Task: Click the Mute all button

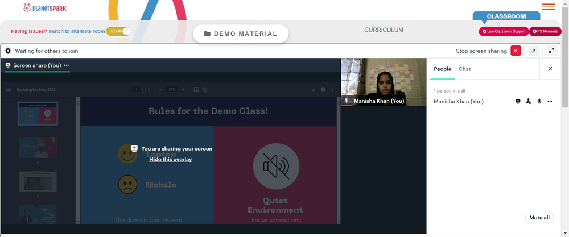Action: (539, 218)
